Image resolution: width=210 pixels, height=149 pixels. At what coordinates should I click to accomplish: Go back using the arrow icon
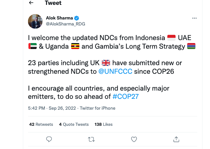pos(31,3)
